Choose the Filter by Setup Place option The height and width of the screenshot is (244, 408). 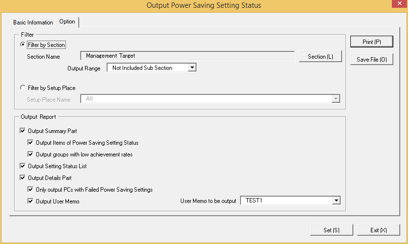[22, 88]
